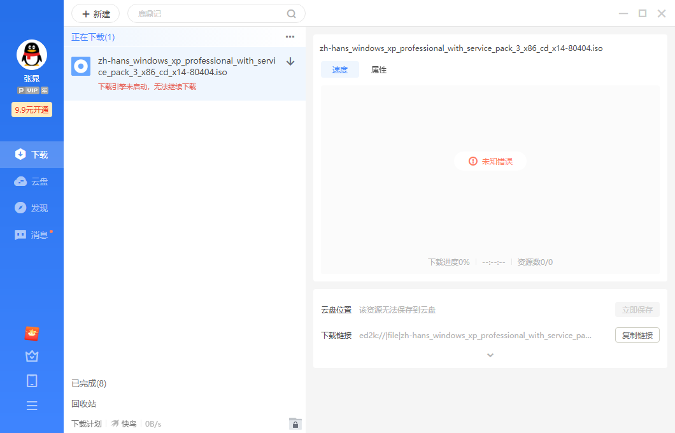
Task: Click the red envelope gift icon
Action: (x=32, y=332)
